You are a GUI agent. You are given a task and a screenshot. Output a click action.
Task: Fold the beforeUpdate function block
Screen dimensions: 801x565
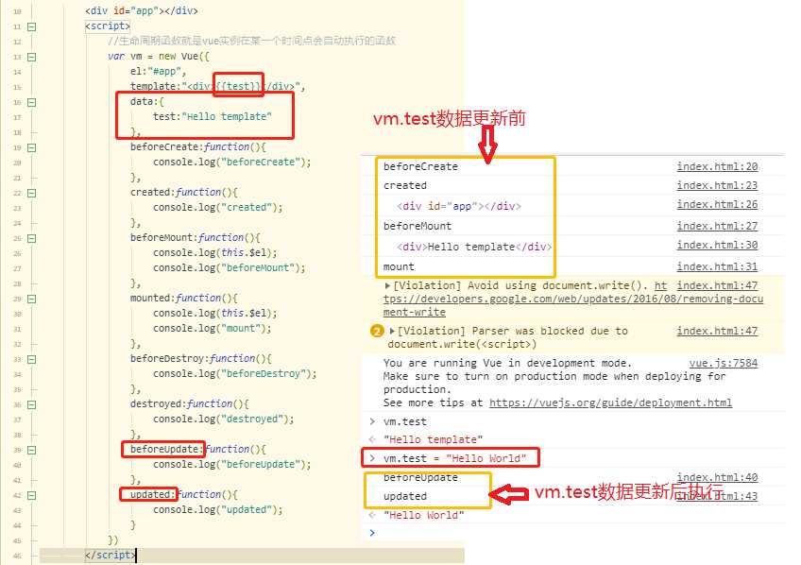(32, 450)
